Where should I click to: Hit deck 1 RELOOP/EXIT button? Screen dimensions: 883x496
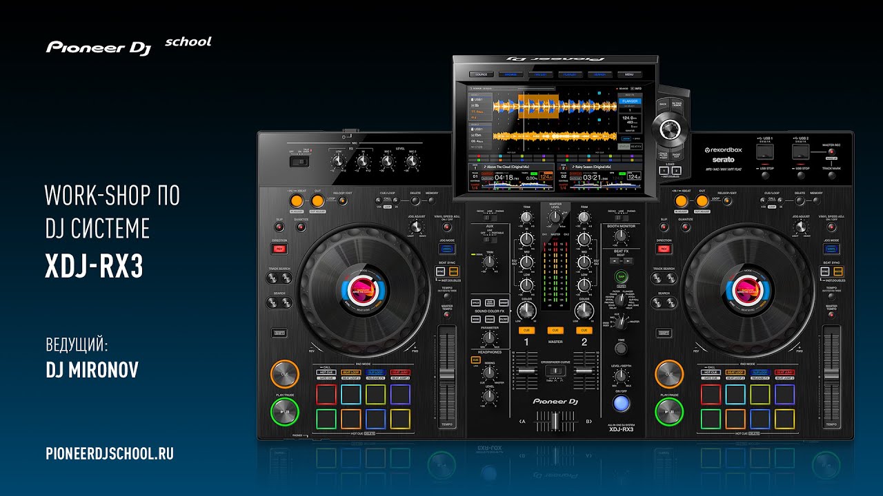pos(342,201)
